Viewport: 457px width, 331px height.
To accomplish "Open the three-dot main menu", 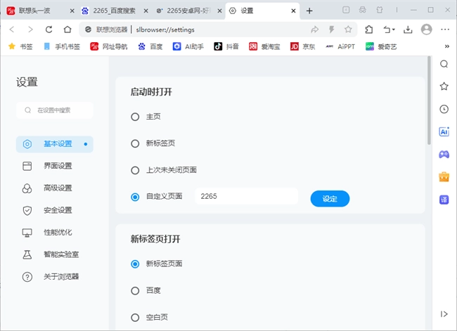I will click(444, 30).
